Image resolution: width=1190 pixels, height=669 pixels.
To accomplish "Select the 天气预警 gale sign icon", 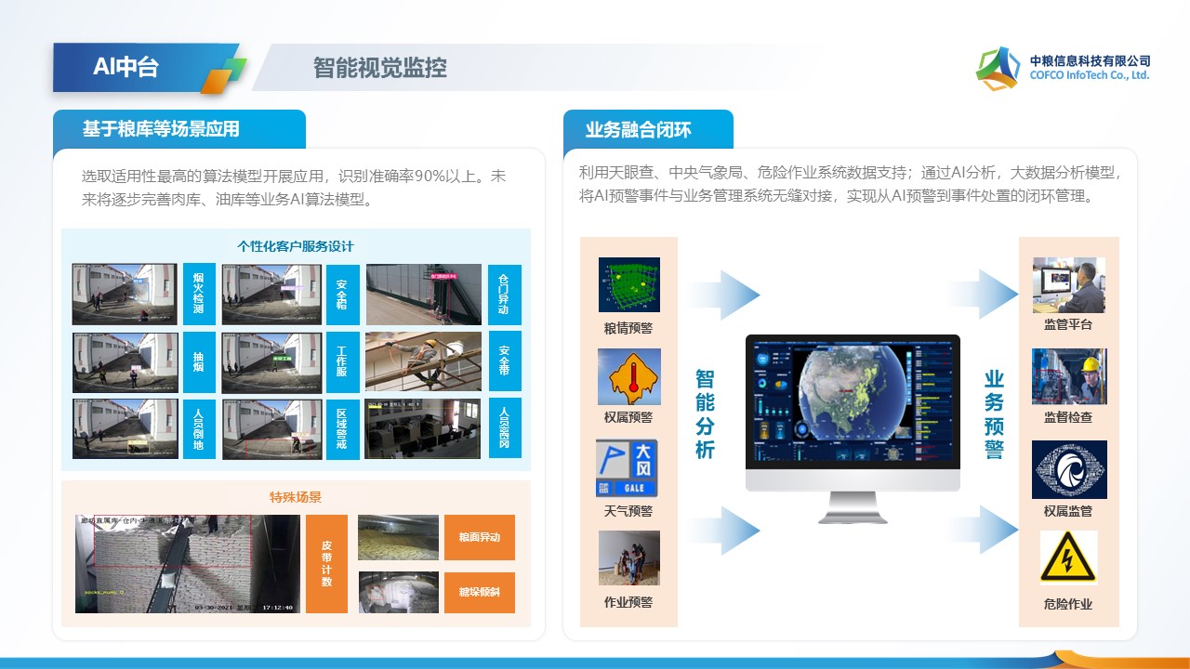I will (627, 468).
